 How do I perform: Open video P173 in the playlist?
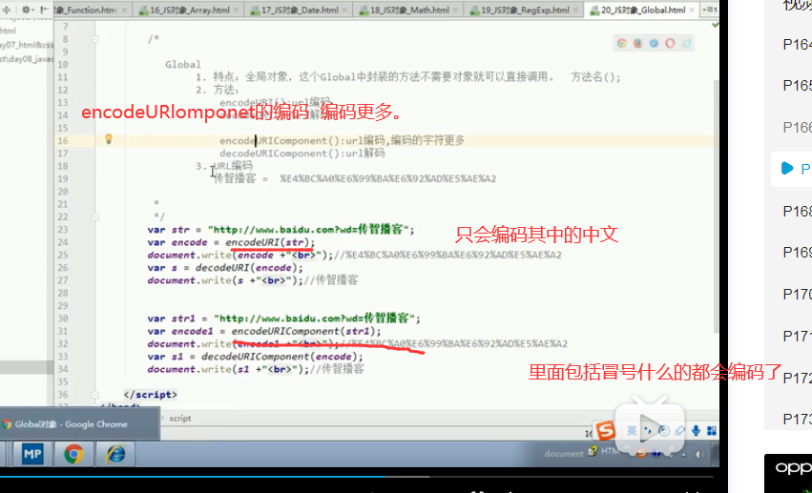click(x=797, y=419)
